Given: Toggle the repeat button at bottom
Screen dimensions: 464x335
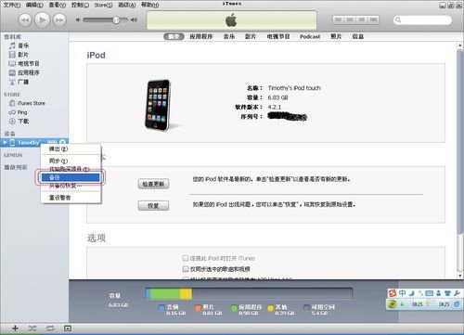Looking at the screenshot, I should pyautogui.click(x=50, y=329).
